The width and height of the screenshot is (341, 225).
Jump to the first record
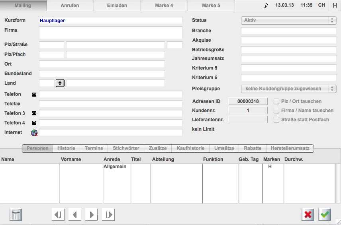[58, 215]
